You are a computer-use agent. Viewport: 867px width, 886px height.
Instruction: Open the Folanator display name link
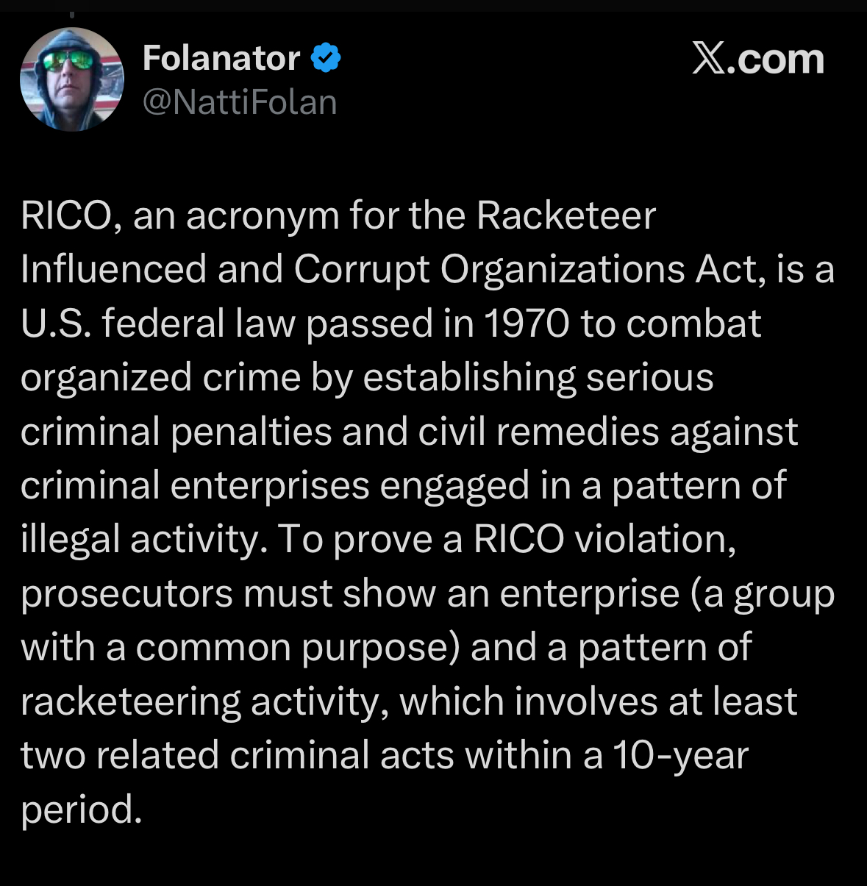221,58
